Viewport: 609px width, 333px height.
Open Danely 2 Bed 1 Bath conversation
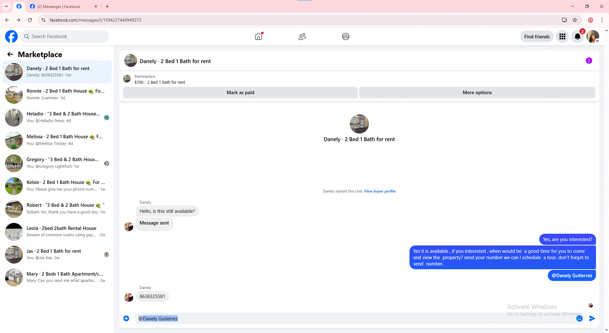[57, 72]
